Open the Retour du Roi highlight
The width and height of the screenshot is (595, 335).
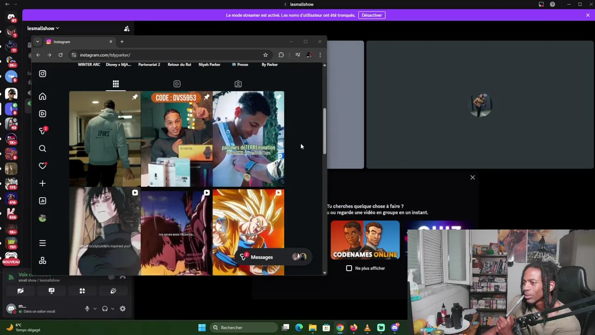(179, 65)
